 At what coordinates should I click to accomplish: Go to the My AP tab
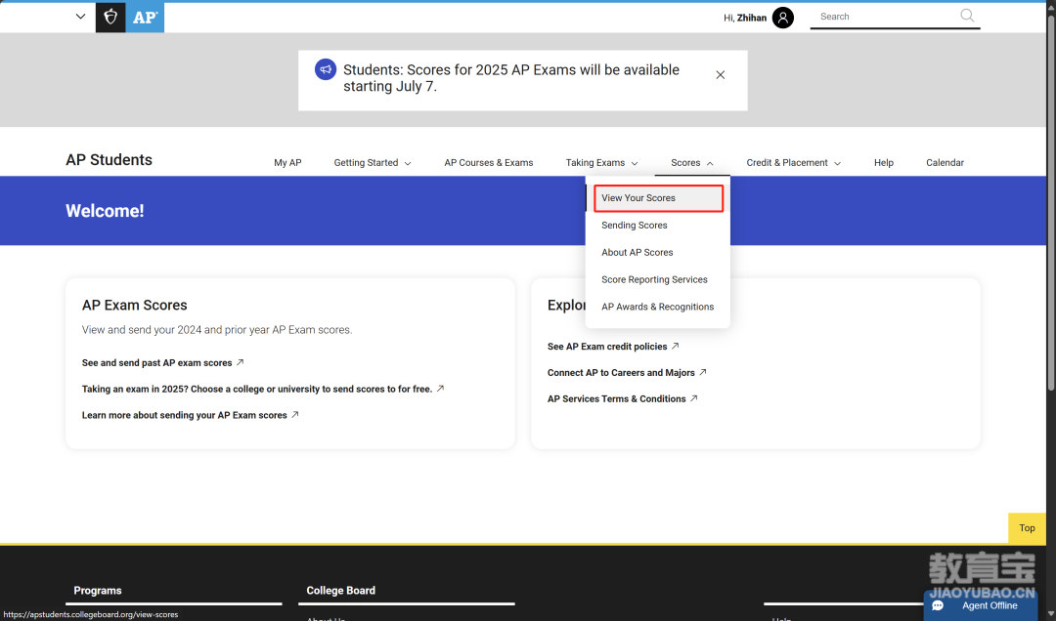point(287,163)
